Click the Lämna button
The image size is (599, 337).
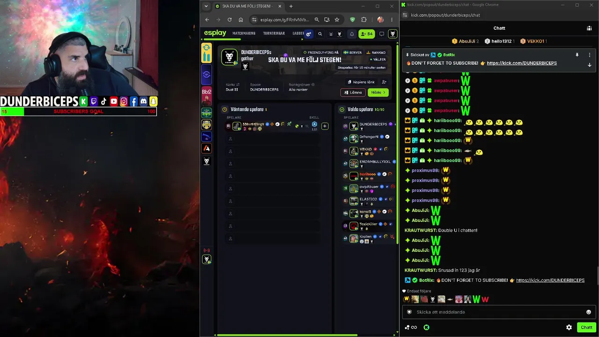pos(352,92)
